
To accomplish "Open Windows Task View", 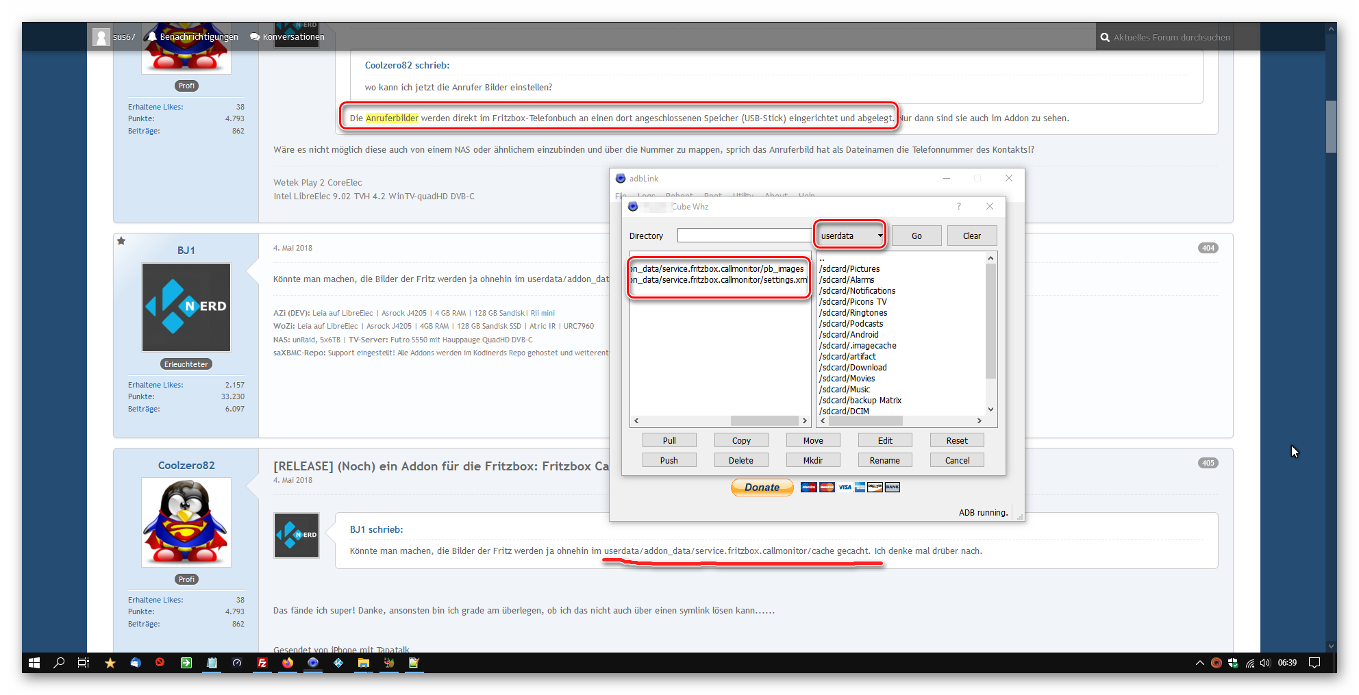I will (84, 663).
